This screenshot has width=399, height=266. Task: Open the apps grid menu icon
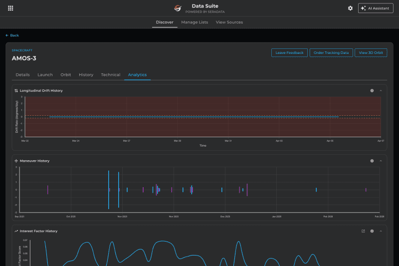click(10, 8)
